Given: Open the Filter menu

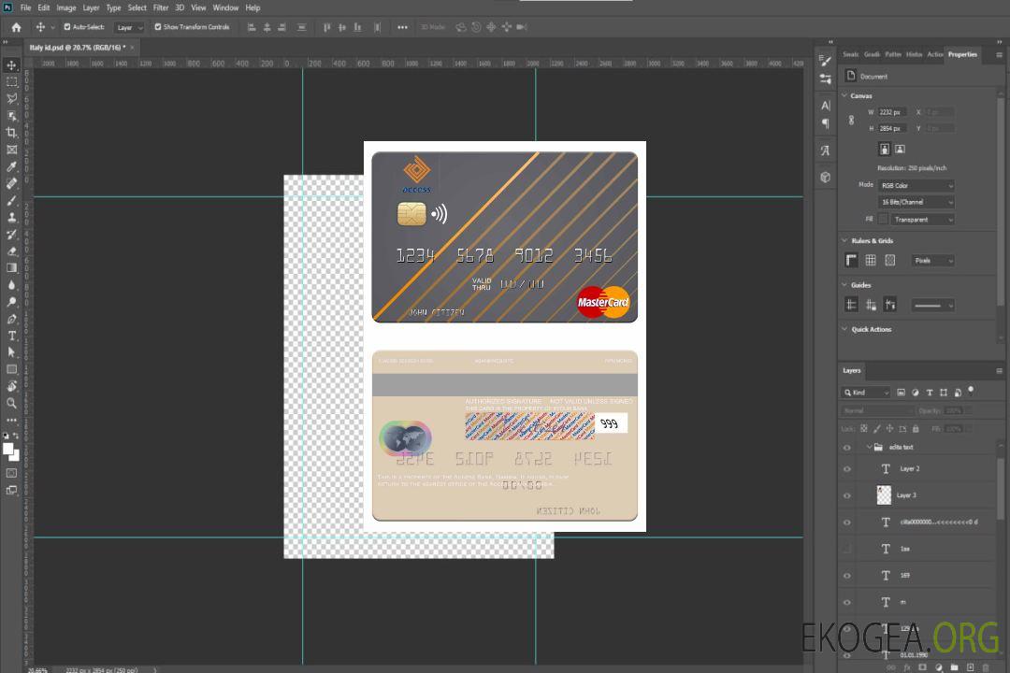Looking at the screenshot, I should click(161, 7).
